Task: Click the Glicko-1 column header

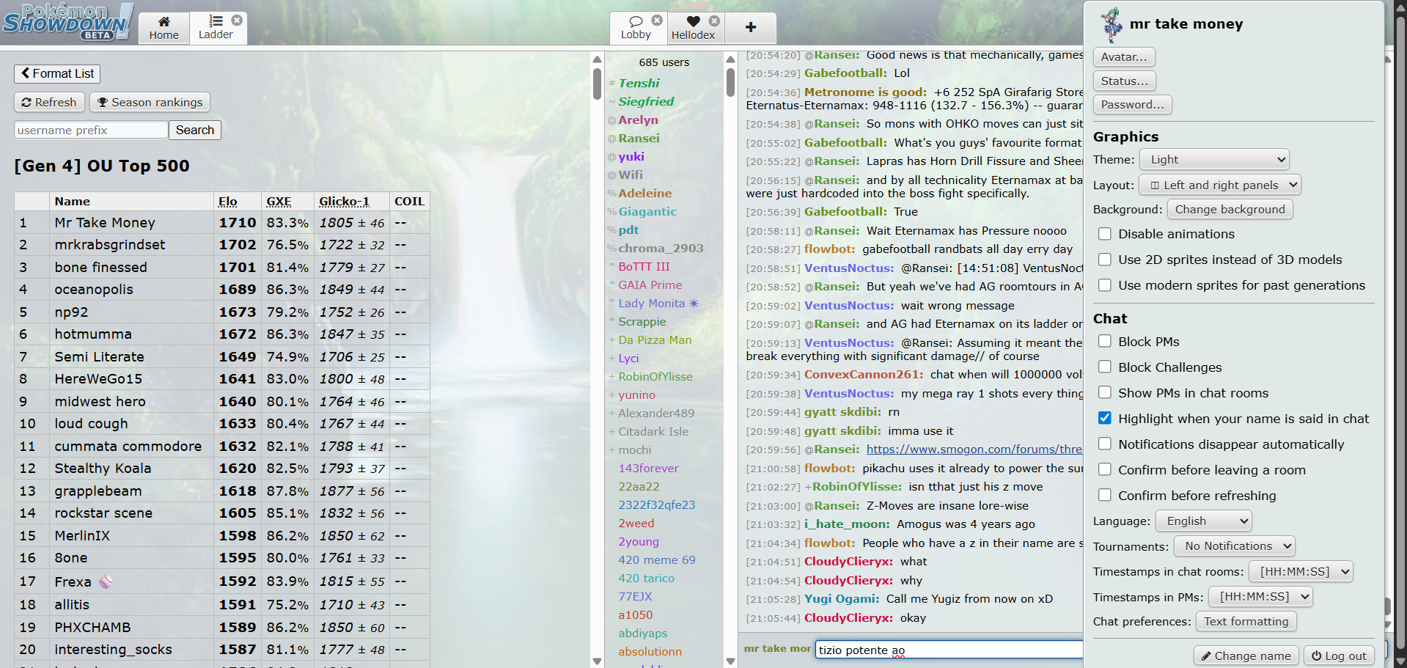Action: tap(344, 202)
